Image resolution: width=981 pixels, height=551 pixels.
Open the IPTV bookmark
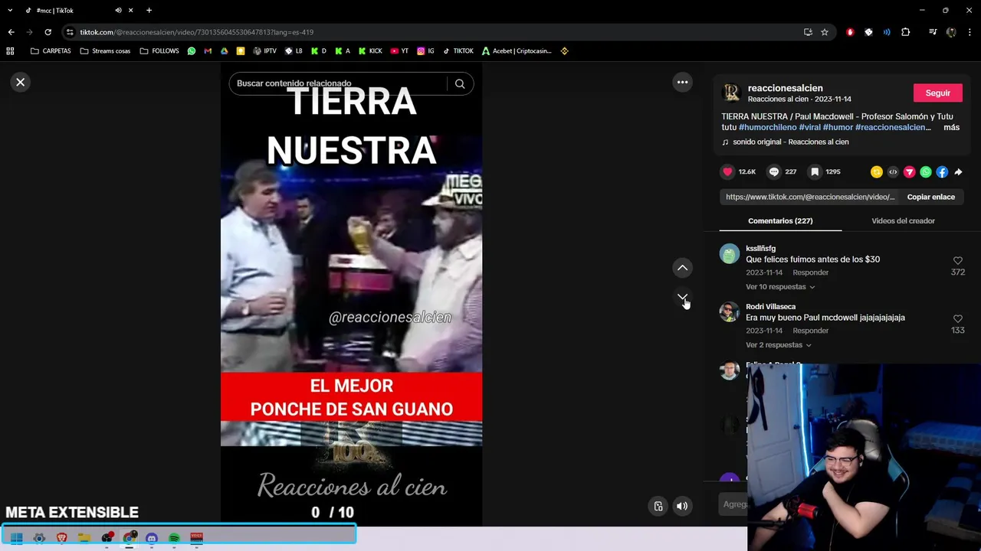tap(265, 51)
